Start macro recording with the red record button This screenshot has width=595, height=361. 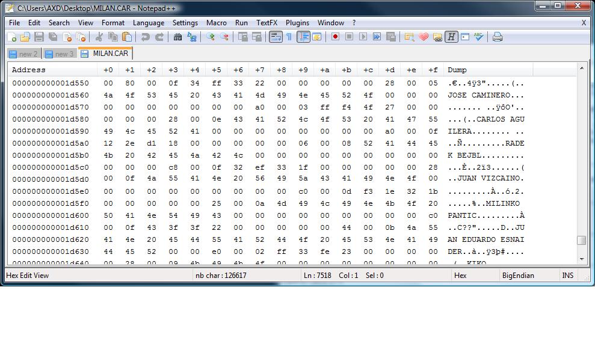(335, 37)
